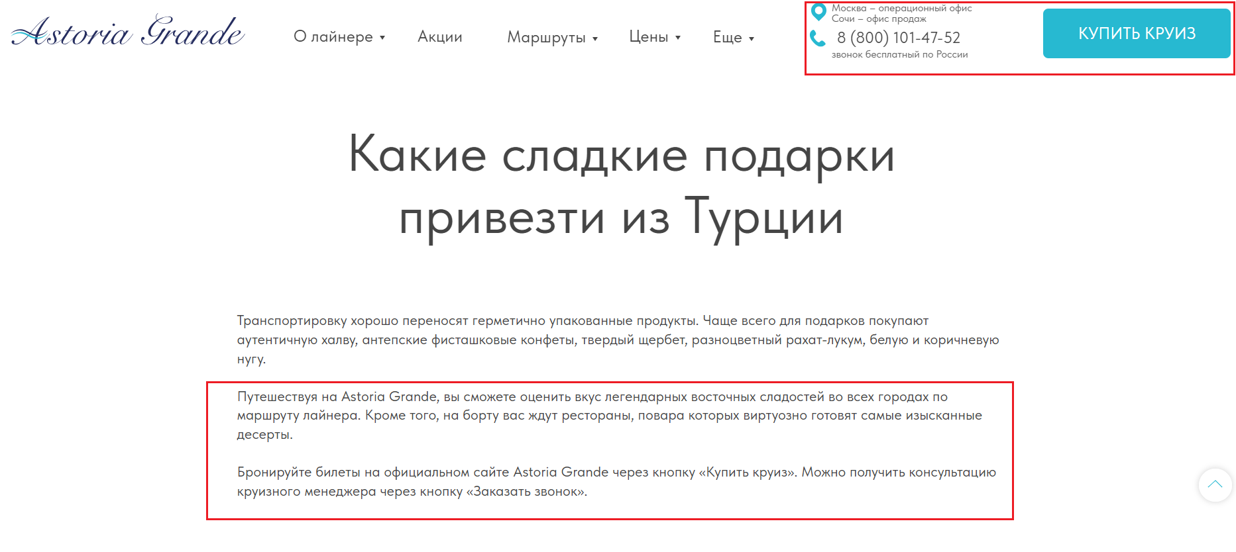
Task: Click the location pin icon
Action: (x=819, y=12)
